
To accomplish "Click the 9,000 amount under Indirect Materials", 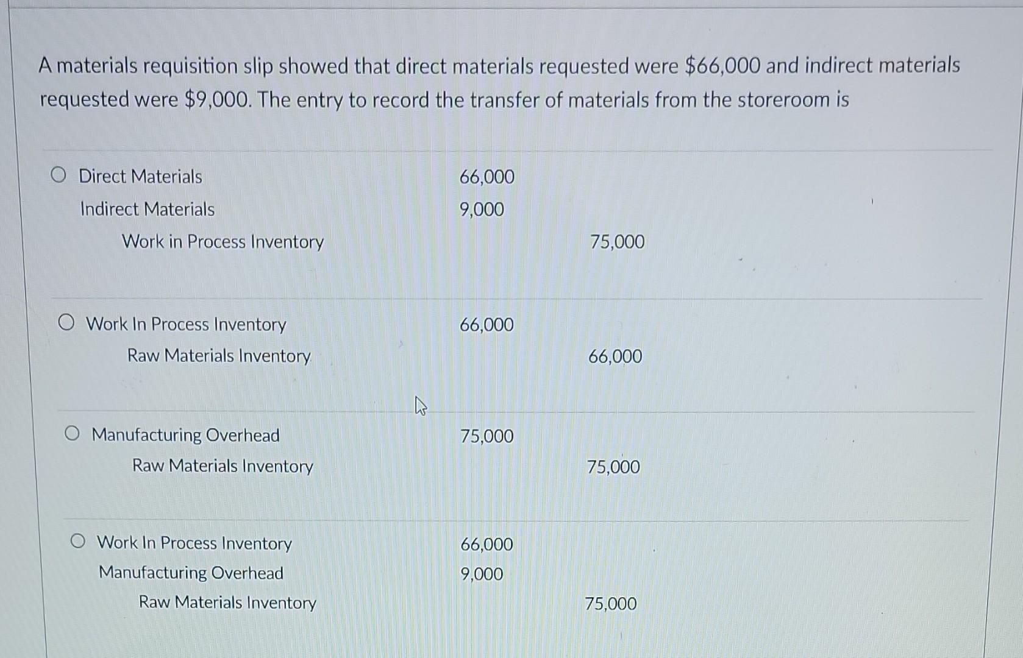I will (481, 209).
